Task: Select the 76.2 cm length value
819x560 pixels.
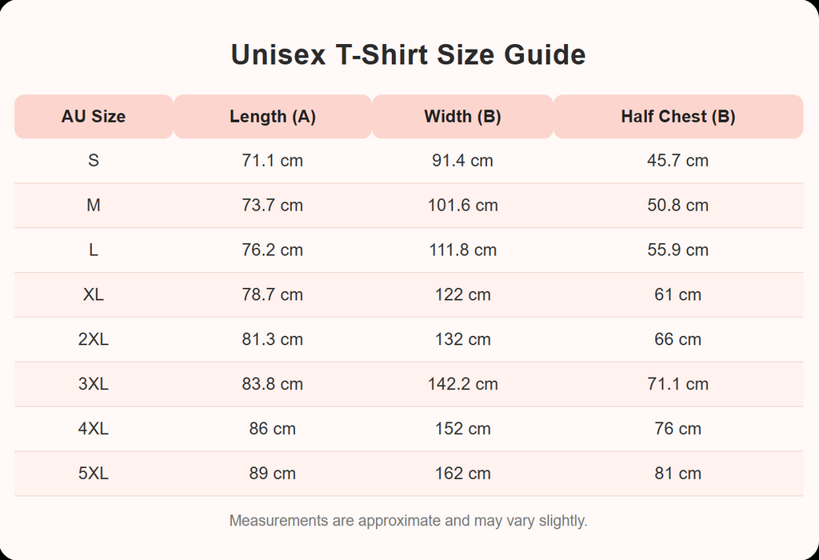Action: point(273,250)
